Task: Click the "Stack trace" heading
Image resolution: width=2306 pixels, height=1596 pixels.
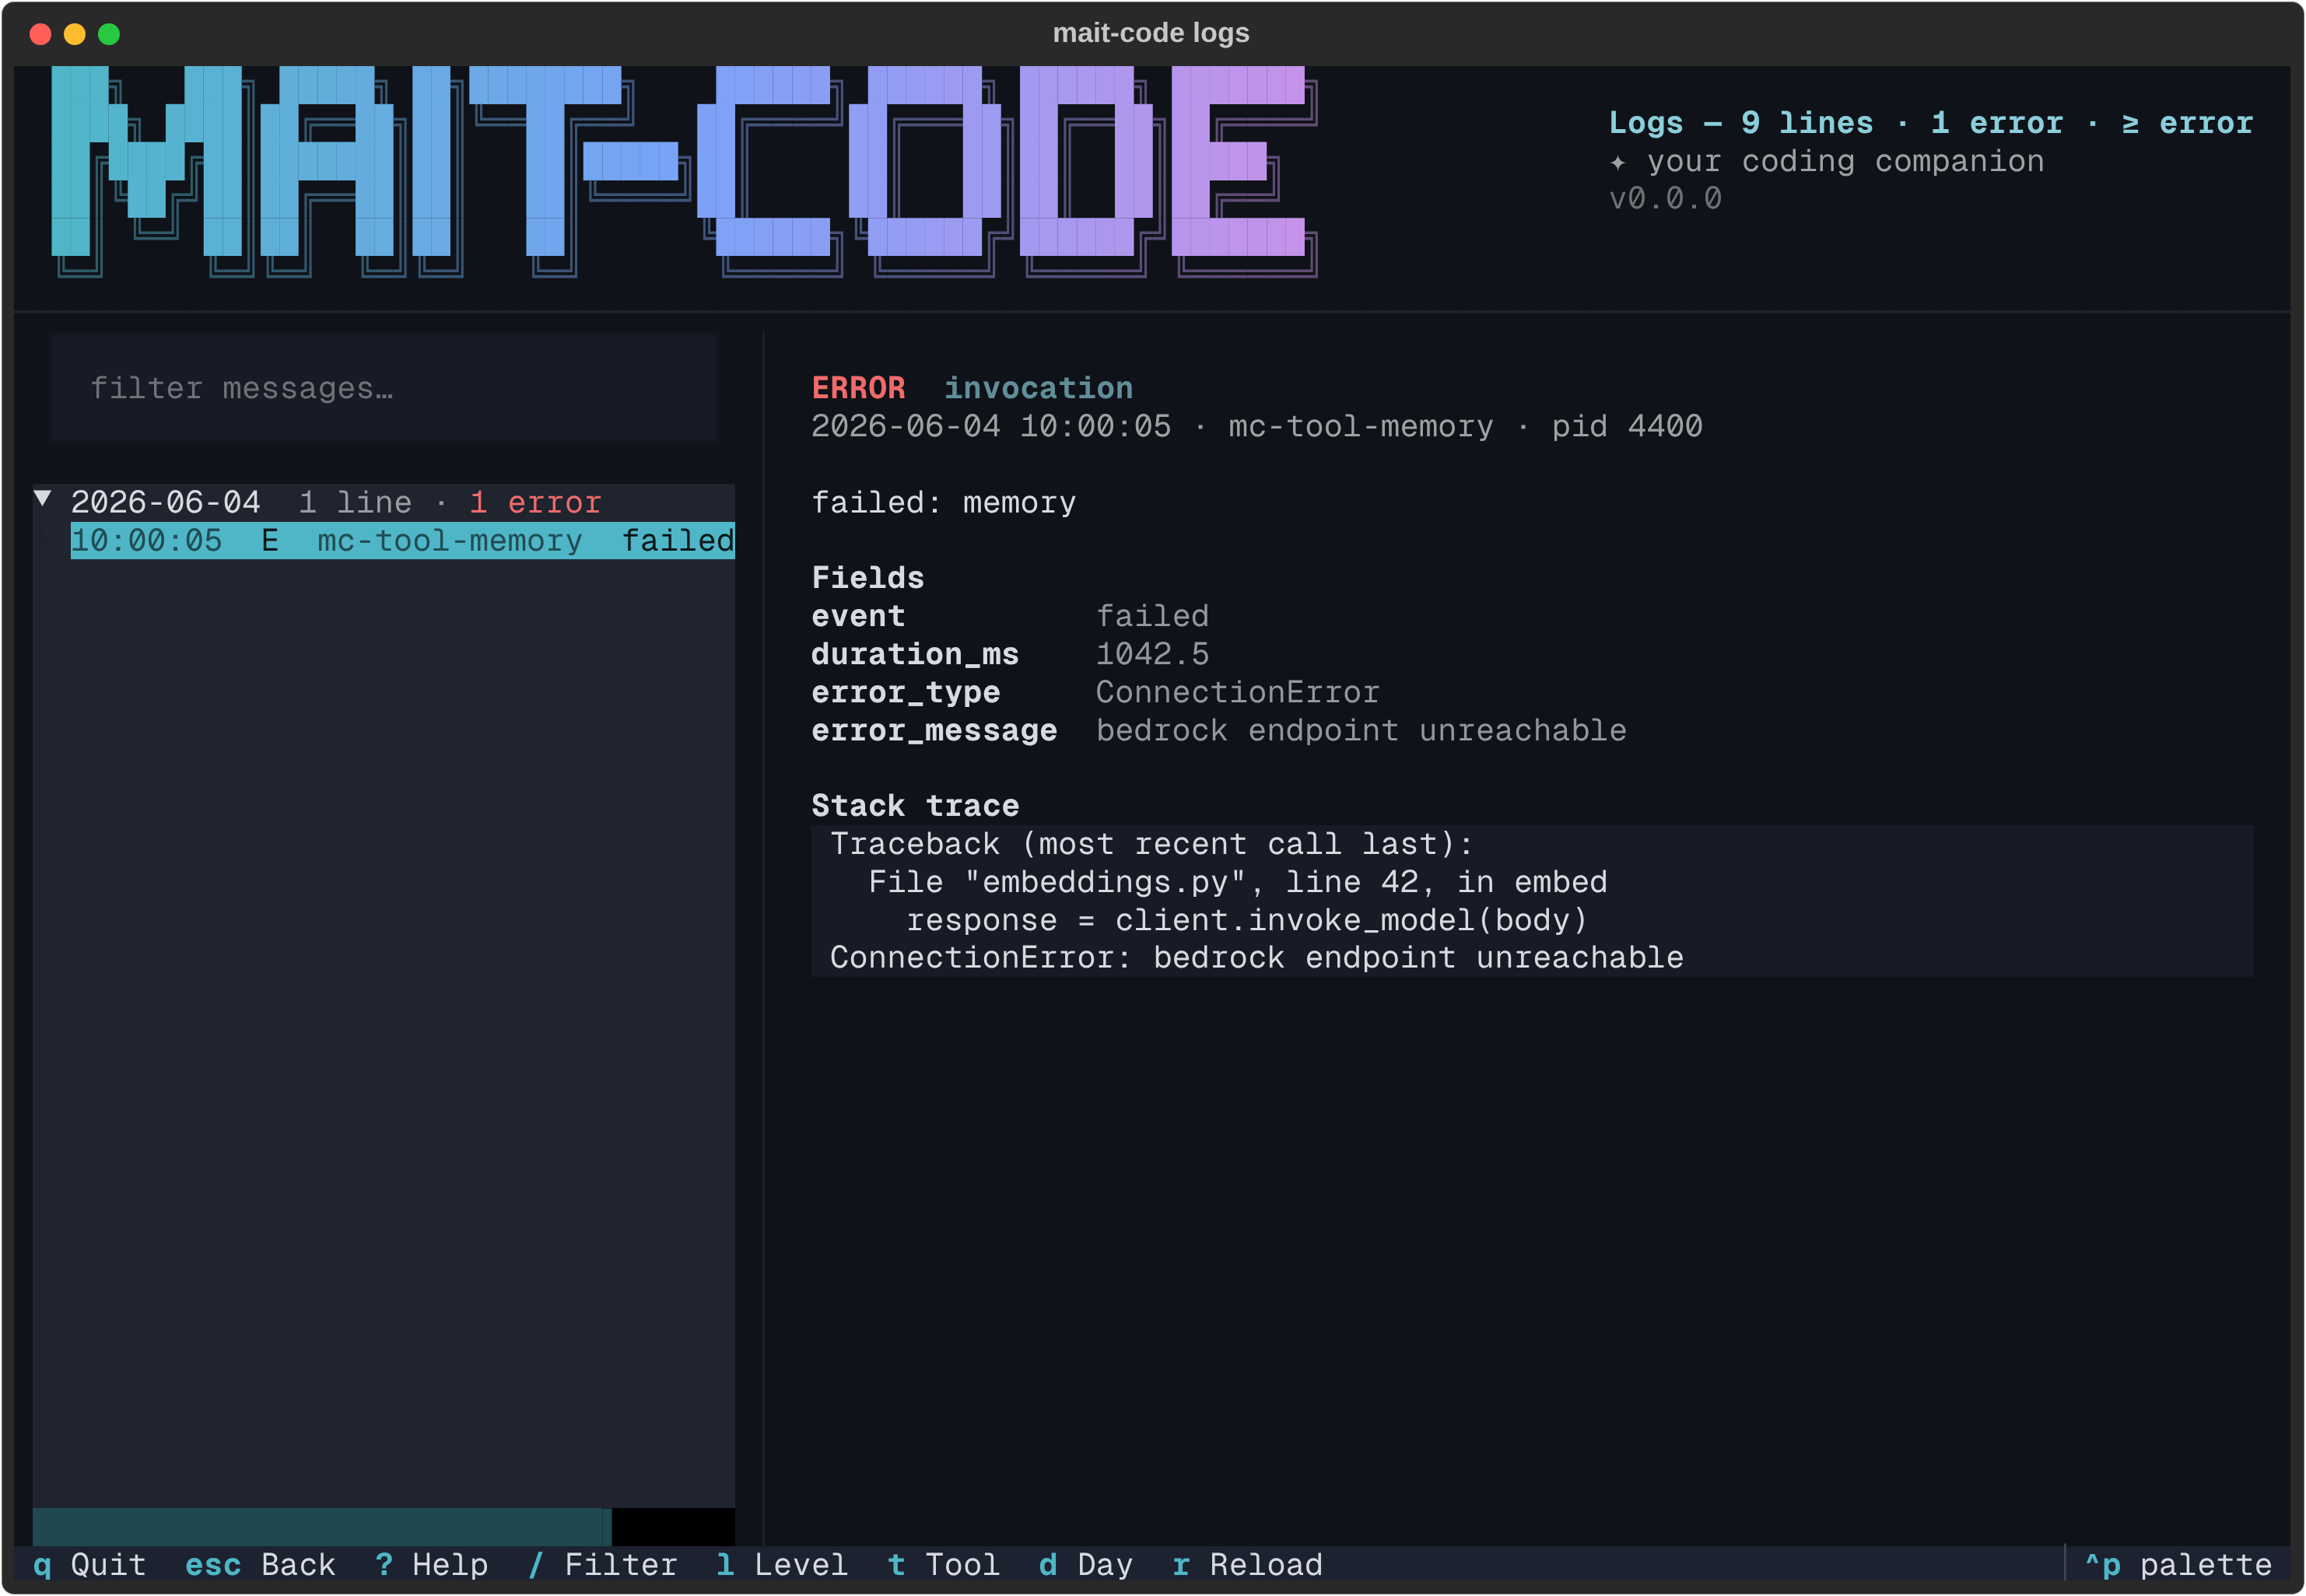Action: pyautogui.click(x=915, y=806)
